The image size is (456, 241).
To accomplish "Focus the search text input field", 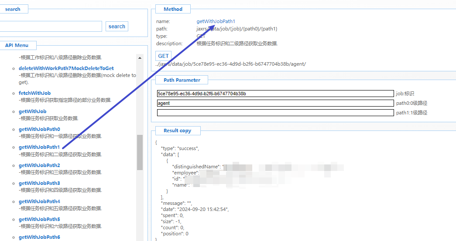I will [x=51, y=27].
